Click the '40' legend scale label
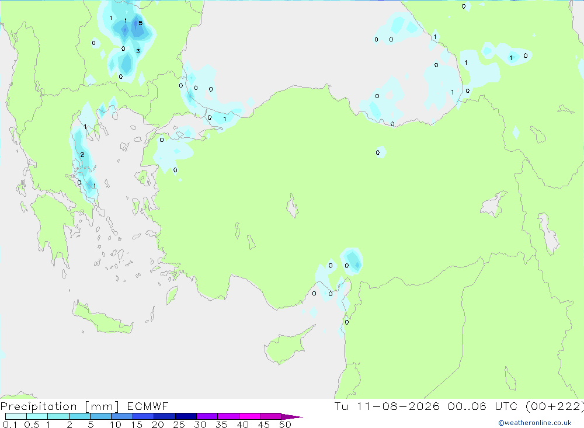This screenshot has width=584, height=428. pyautogui.click(x=242, y=424)
